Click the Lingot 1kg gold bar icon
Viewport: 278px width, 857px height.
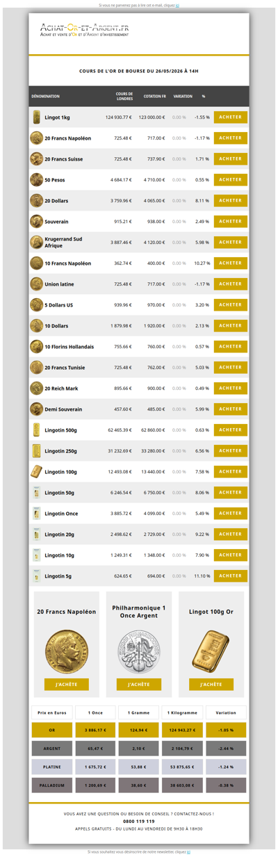pyautogui.click(x=36, y=117)
